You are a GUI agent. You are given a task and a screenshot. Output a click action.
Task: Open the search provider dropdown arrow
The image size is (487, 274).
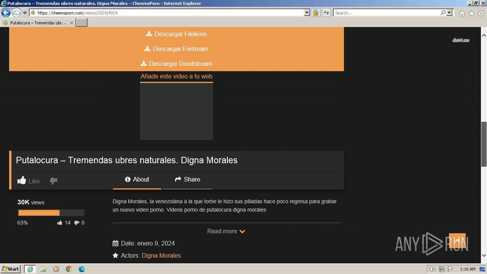(x=449, y=13)
